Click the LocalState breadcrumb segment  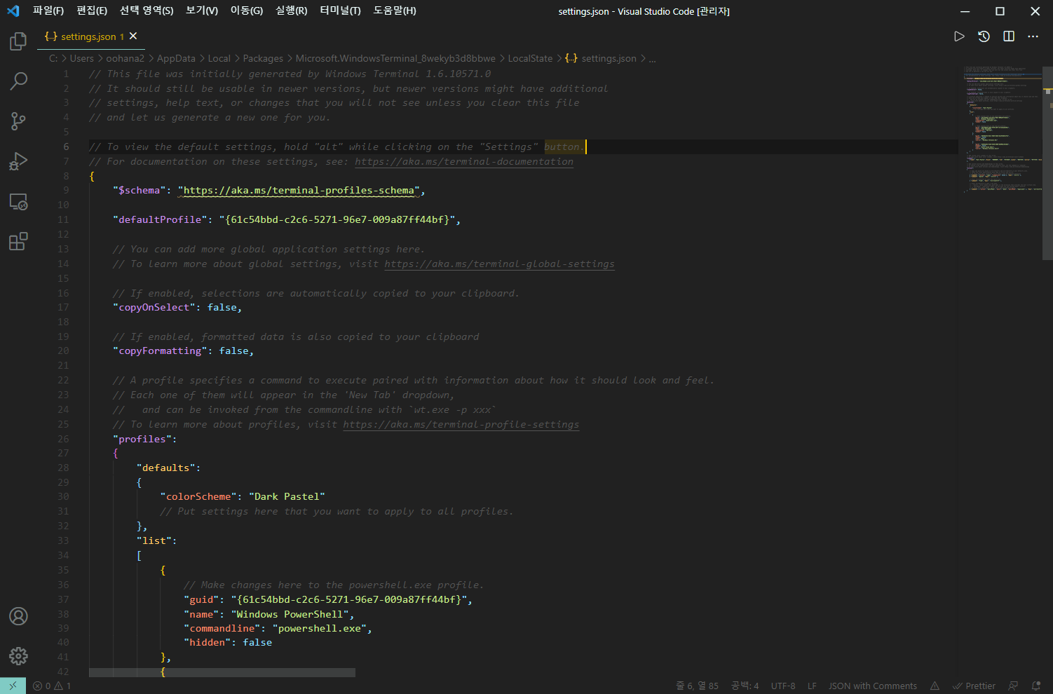point(530,58)
